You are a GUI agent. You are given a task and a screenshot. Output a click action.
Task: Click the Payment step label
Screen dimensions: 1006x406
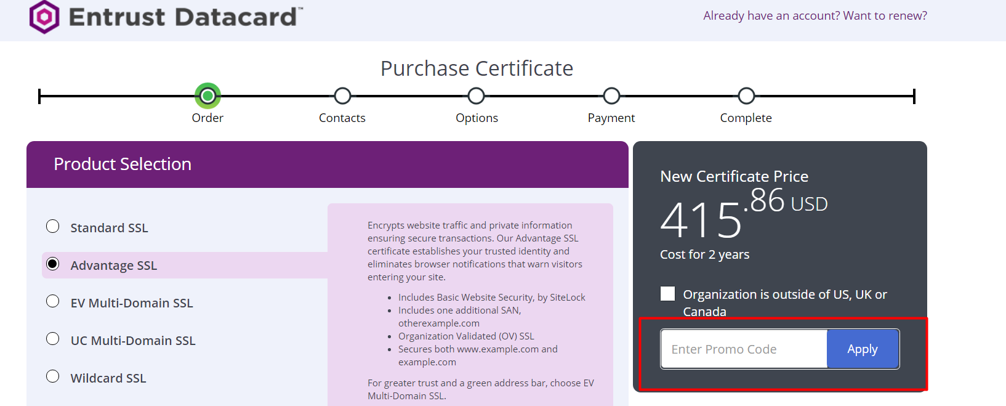pyautogui.click(x=611, y=118)
